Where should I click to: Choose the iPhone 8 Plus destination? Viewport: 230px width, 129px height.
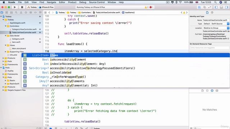tap(46, 7)
